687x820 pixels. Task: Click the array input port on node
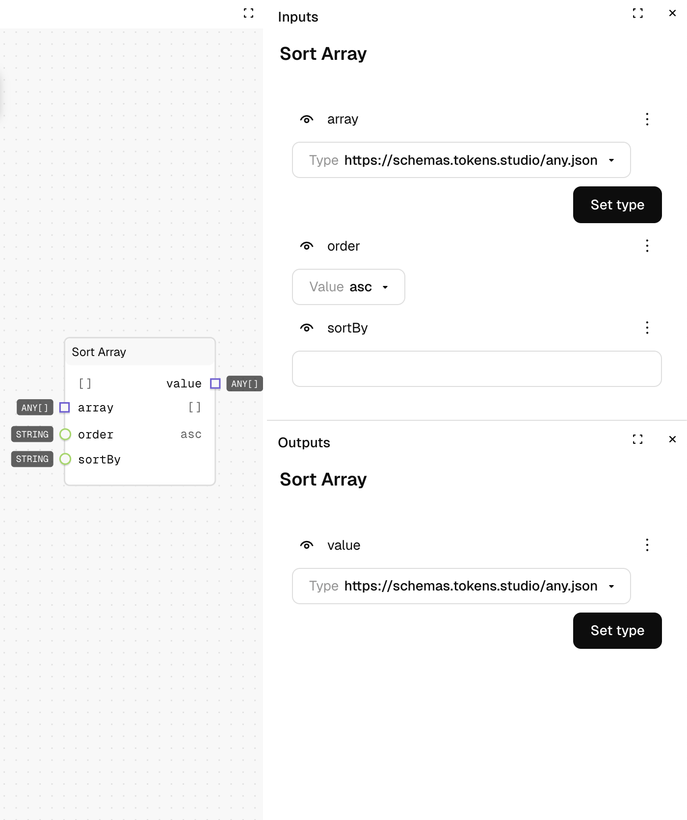tap(64, 408)
